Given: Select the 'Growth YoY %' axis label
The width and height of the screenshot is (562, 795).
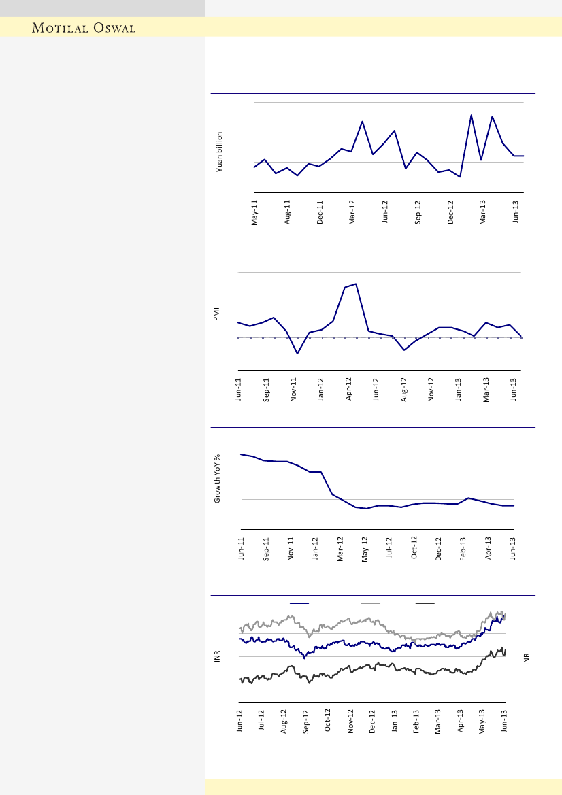Looking at the screenshot, I should pyautogui.click(x=218, y=479).
